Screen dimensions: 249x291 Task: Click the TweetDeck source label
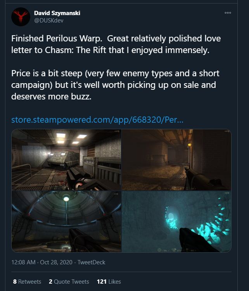[x=91, y=262]
